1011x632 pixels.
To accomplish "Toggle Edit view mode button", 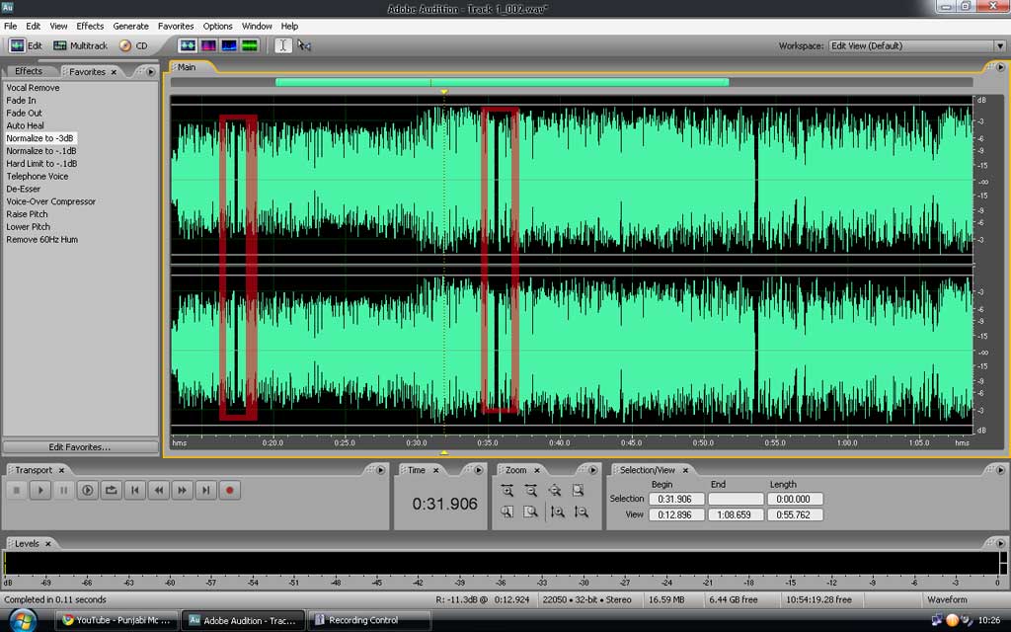I will pos(27,45).
